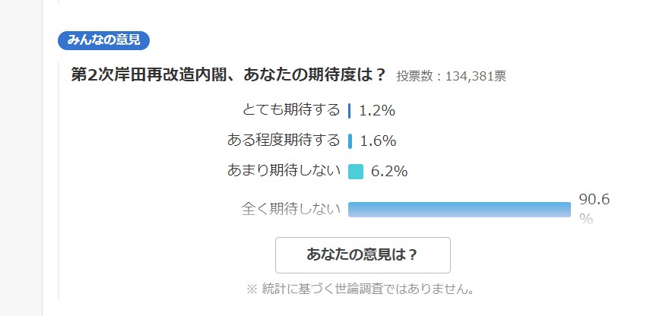Screen dimensions: 669x316
Task: Click the long blue 全く期待しない bar
Action: coord(459,210)
